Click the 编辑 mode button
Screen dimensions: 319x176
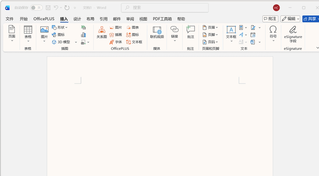point(290,19)
